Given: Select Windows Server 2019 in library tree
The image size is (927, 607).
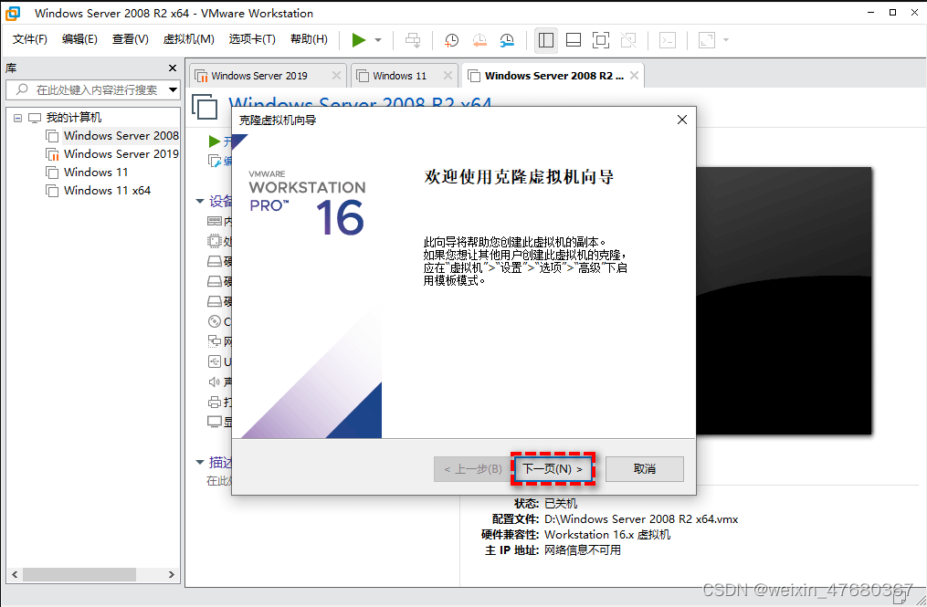Looking at the screenshot, I should (x=121, y=154).
